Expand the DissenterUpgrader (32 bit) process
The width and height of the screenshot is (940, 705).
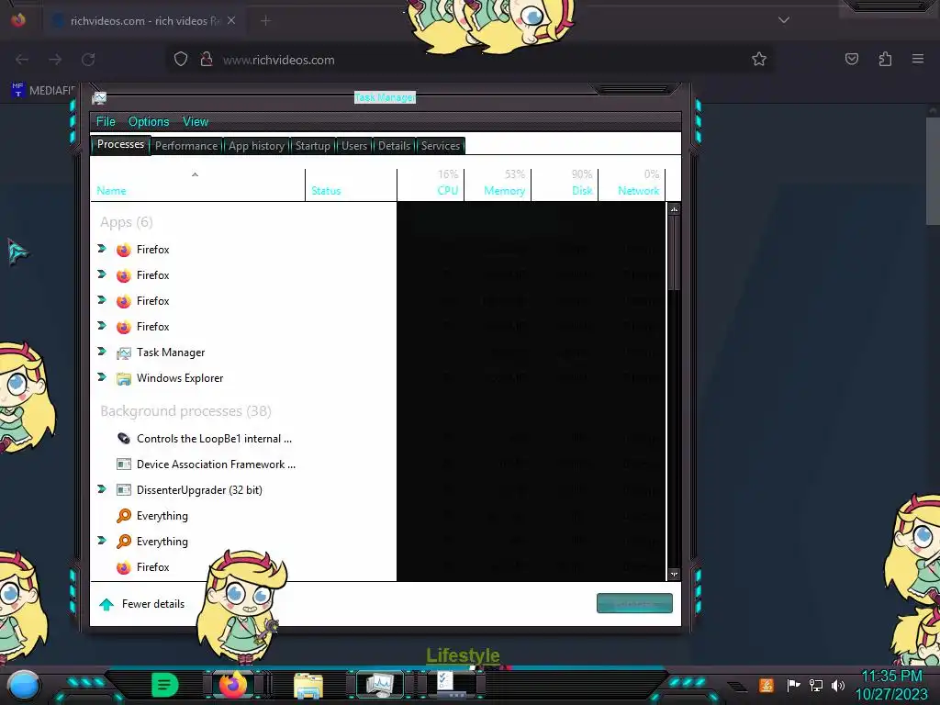tap(102, 490)
